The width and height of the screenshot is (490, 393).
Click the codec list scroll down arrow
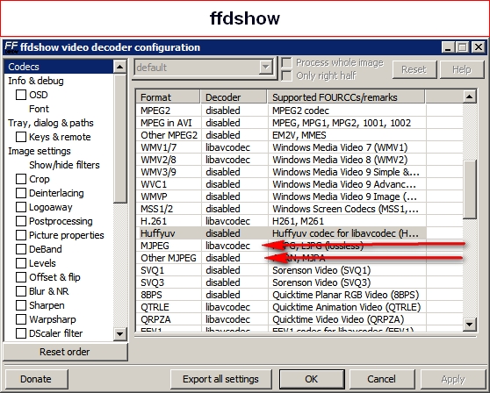pyautogui.click(x=470, y=324)
